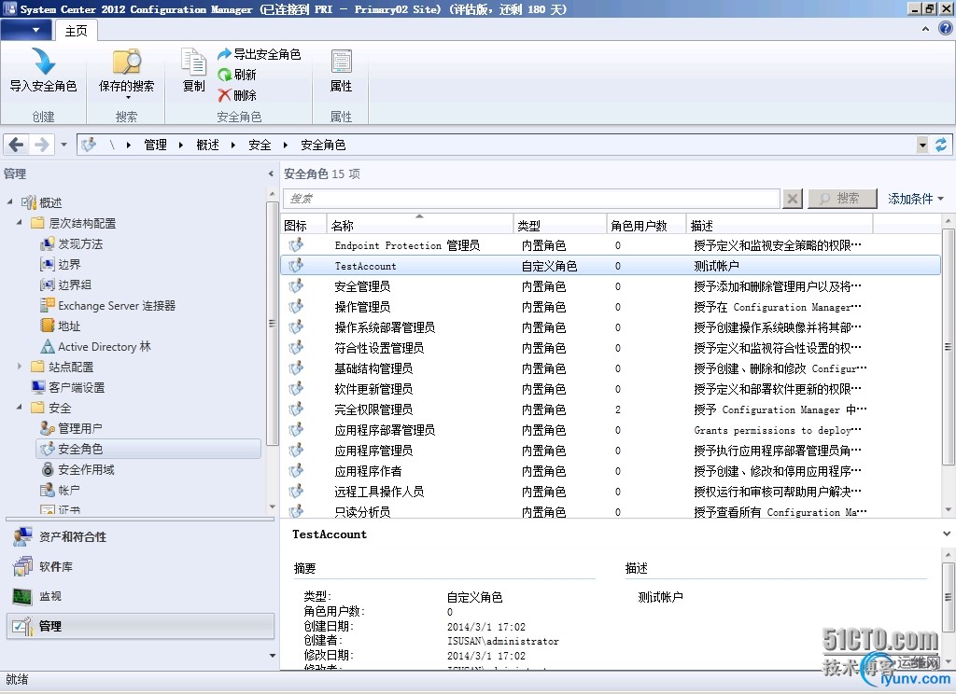Clear search with the X button
The width and height of the screenshot is (956, 694).
792,199
